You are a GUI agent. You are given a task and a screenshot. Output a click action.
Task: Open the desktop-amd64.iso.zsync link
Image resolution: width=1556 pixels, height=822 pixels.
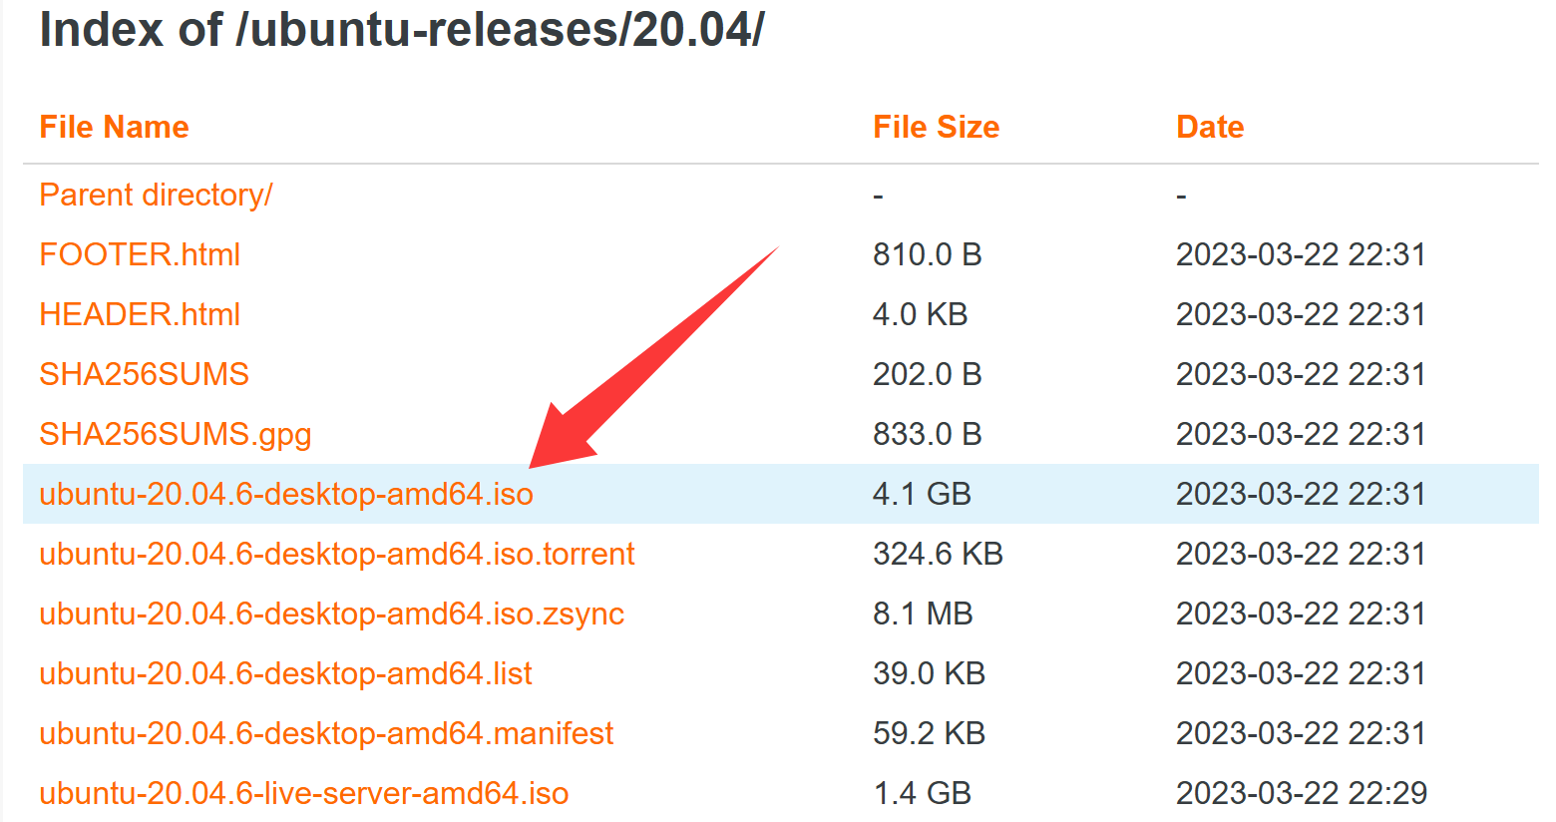point(332,614)
